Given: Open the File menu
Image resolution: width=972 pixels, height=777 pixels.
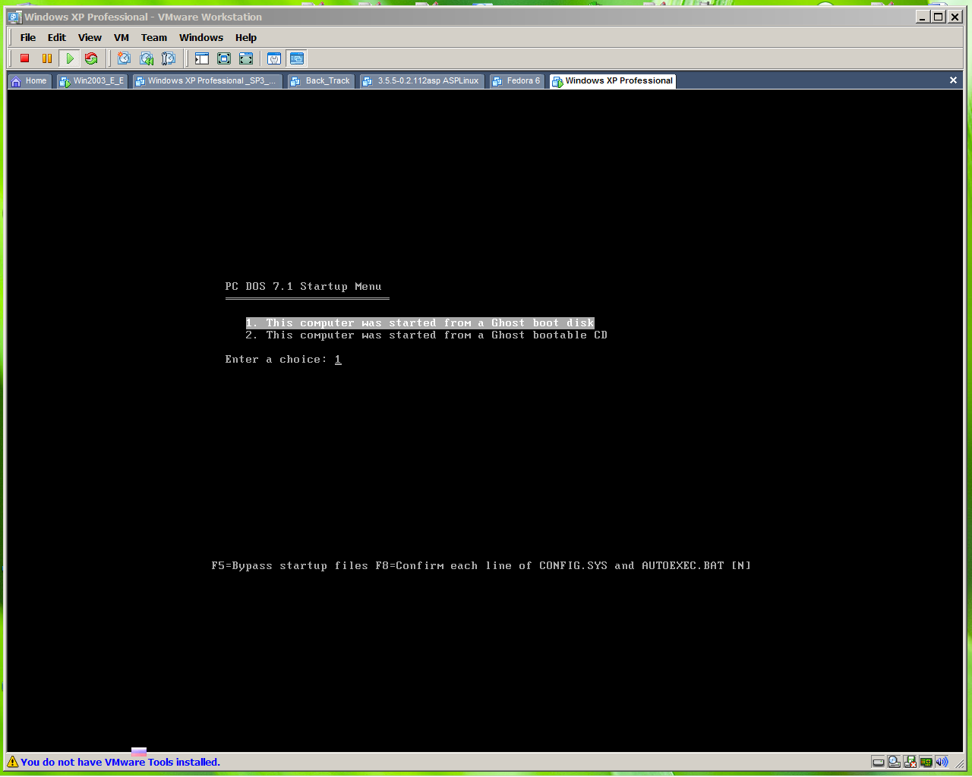Looking at the screenshot, I should coord(28,37).
